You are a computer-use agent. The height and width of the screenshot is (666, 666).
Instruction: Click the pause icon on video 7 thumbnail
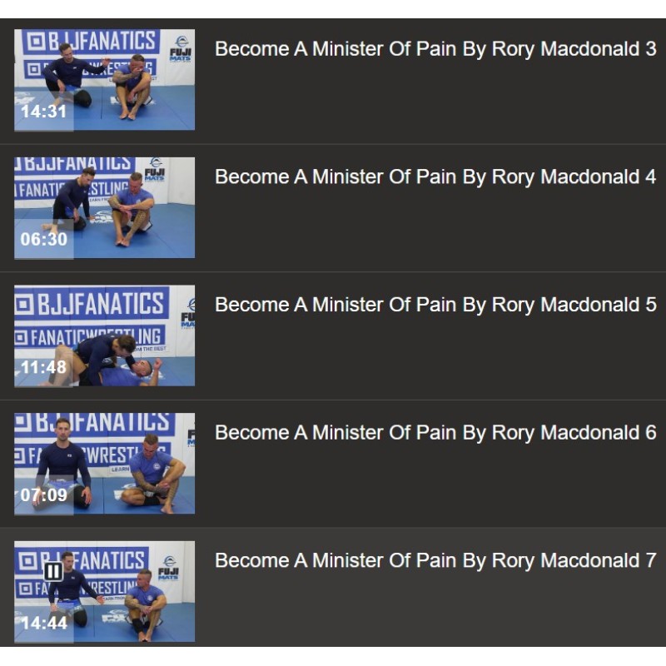[x=53, y=571]
